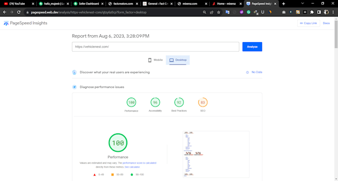Bookmark this page with the star icon
The height and width of the screenshot is (181, 338).
coord(219,12)
